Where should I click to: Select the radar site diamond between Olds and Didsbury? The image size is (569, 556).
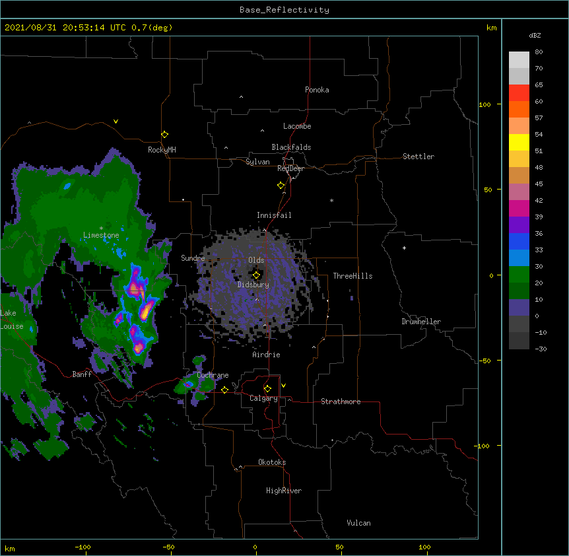click(256, 275)
